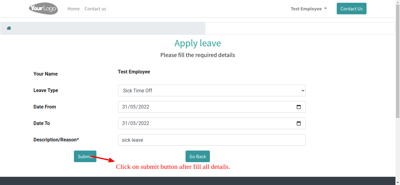Click the Description/Reason* label
Screen dimensions: 400x185
tap(56, 140)
